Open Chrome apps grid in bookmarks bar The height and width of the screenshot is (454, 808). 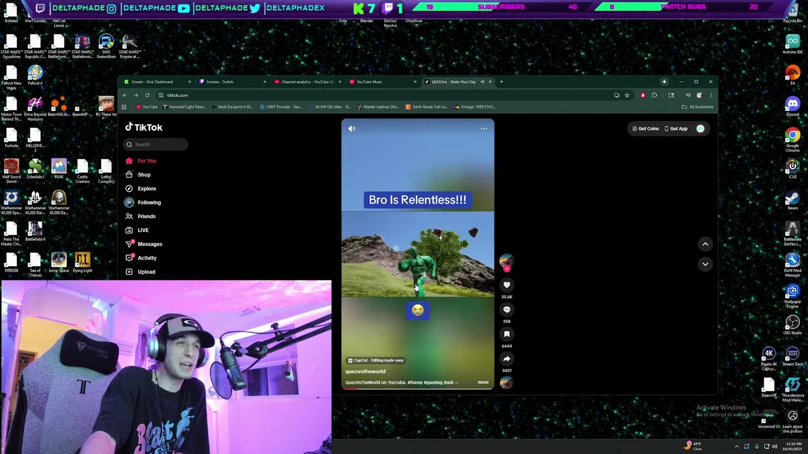click(x=124, y=107)
